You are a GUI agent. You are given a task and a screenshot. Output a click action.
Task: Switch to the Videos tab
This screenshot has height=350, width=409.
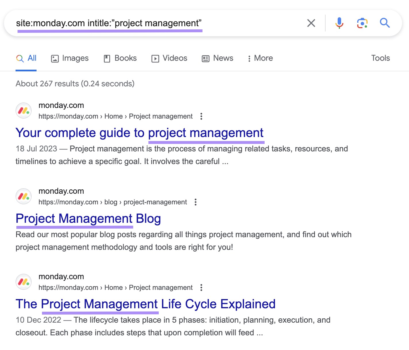click(x=169, y=58)
